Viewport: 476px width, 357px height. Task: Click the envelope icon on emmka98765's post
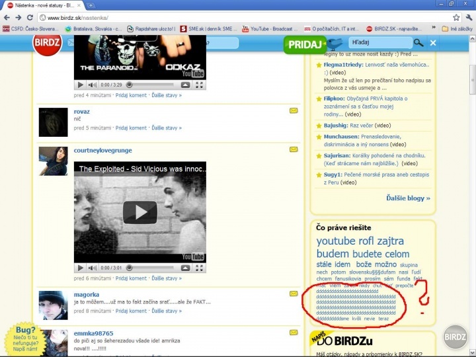[294, 333]
